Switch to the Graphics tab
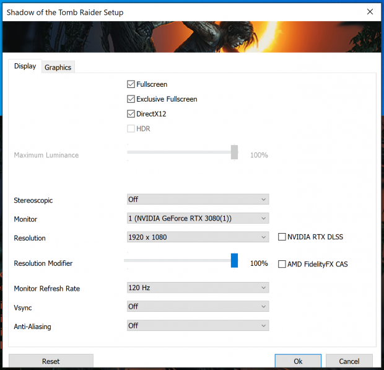Viewport: 384px width, 370px height. (x=58, y=68)
